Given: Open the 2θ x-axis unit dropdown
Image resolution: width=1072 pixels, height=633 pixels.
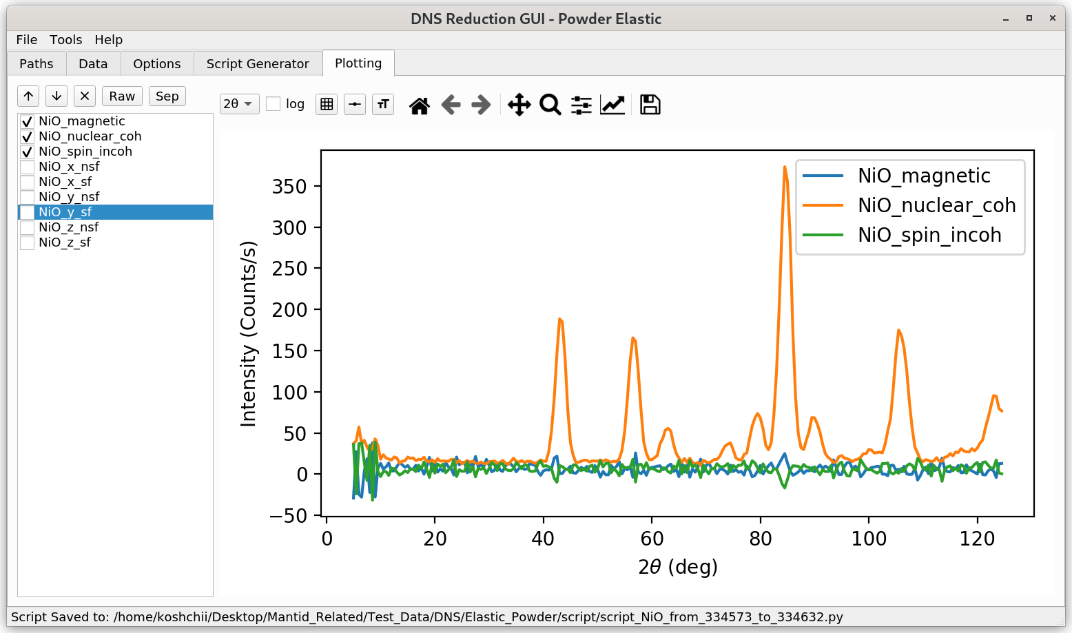Looking at the screenshot, I should click(x=239, y=104).
